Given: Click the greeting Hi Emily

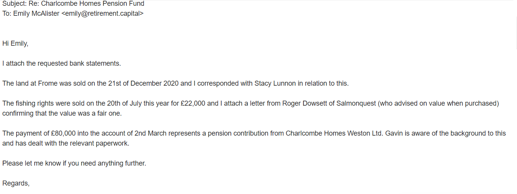Looking at the screenshot, I should click(x=15, y=43).
